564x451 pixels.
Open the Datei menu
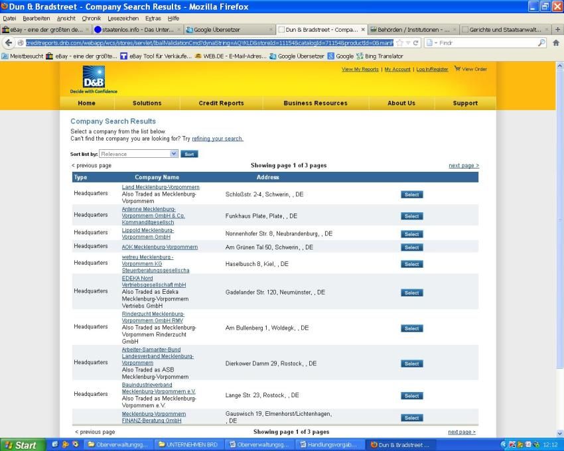9,19
